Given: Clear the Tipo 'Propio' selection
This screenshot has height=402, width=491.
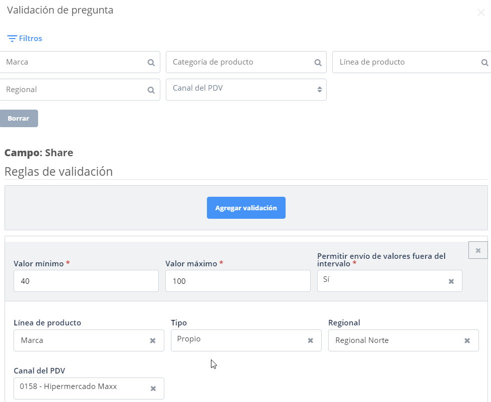Looking at the screenshot, I should [310, 340].
